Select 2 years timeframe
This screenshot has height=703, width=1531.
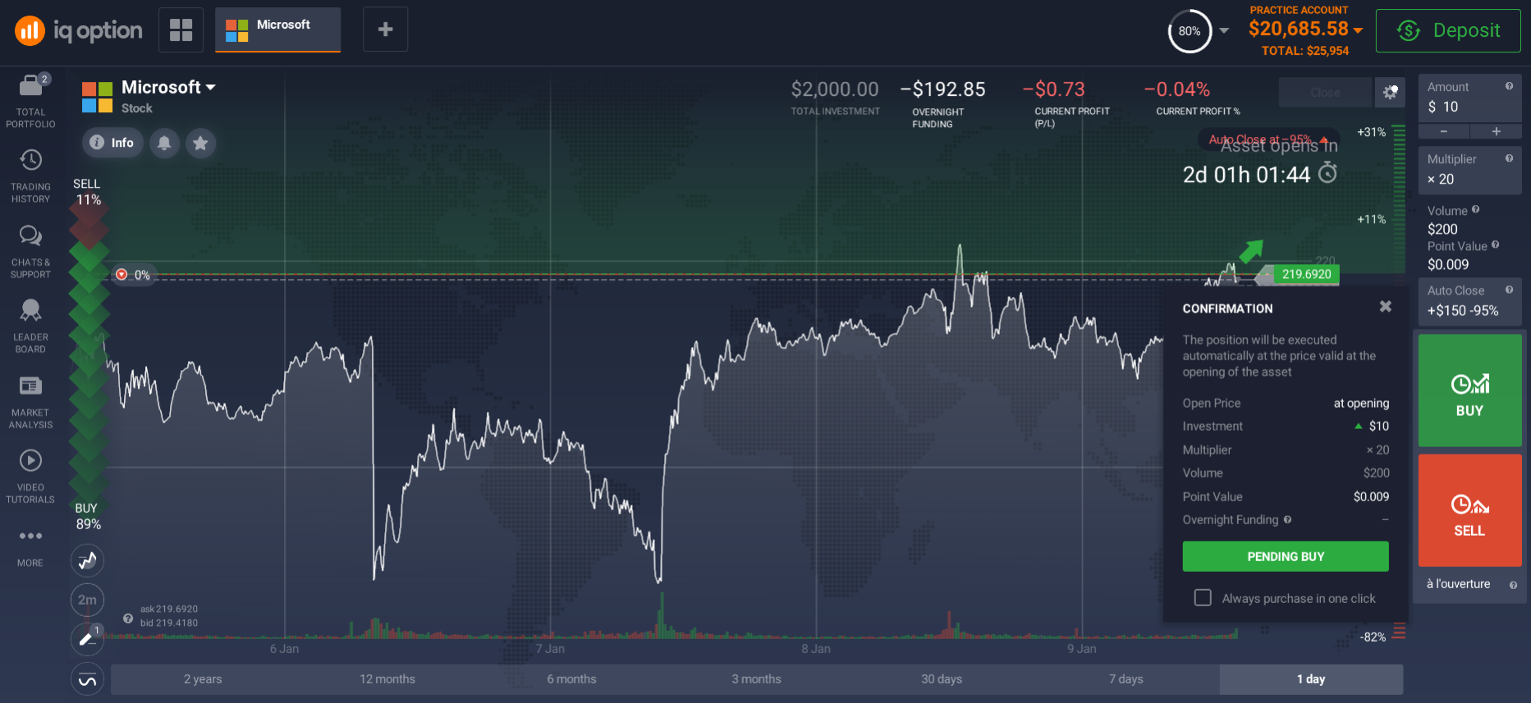(203, 679)
